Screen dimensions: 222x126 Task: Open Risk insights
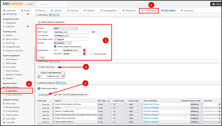click(x=168, y=11)
